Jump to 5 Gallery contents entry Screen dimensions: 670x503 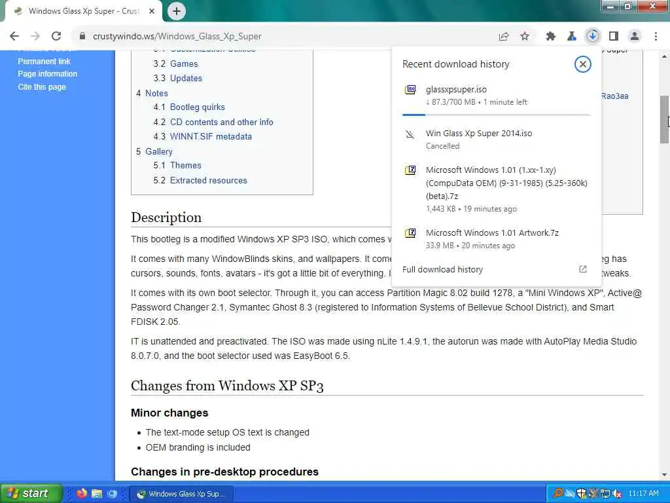pos(154,151)
